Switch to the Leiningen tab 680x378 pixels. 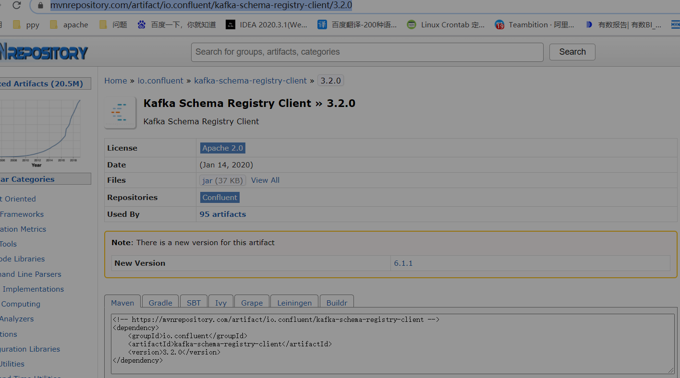294,303
